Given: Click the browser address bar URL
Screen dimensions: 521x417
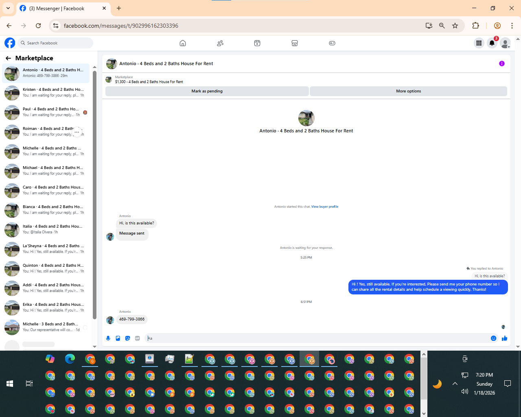Looking at the screenshot, I should tap(121, 26).
